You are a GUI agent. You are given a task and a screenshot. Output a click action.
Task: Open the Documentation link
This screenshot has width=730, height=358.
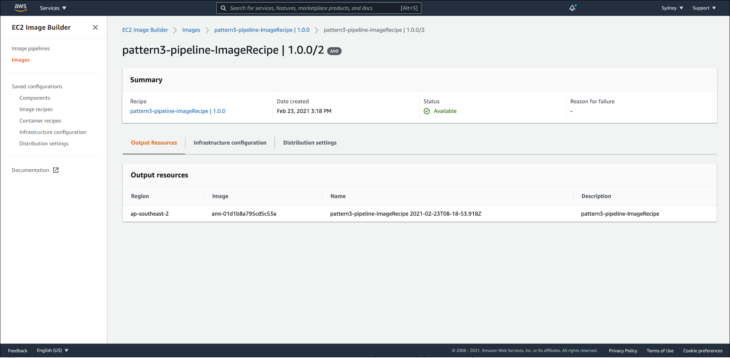tap(30, 170)
